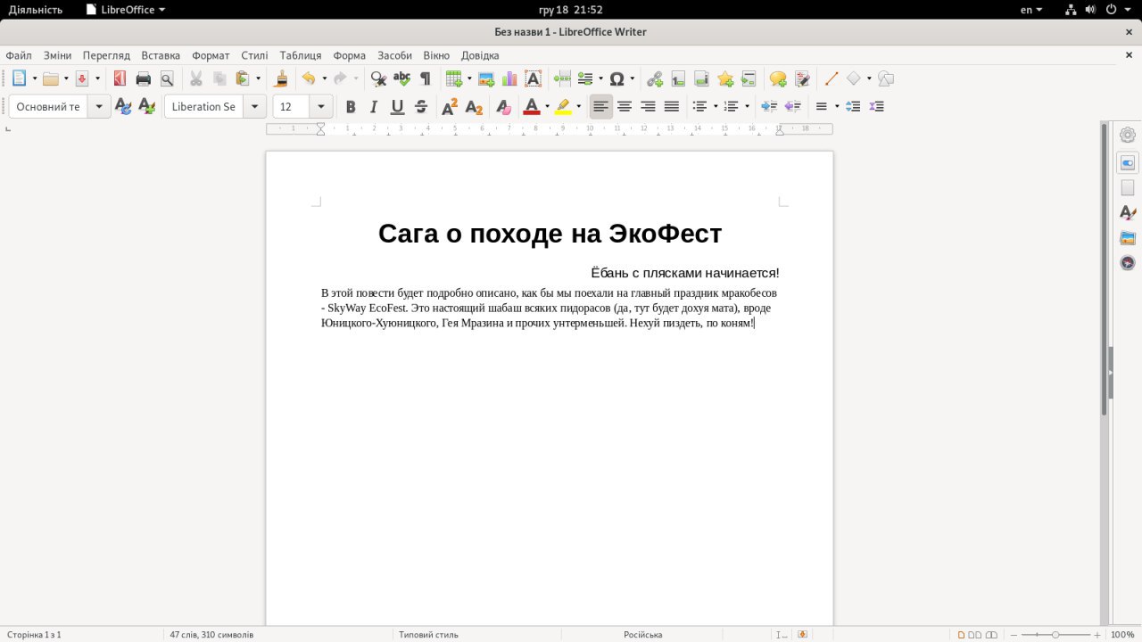Insert a page break
This screenshot has width=1142, height=642.
[562, 78]
